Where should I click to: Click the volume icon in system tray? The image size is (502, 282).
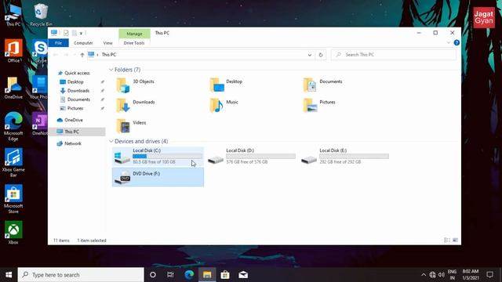tap(442, 275)
